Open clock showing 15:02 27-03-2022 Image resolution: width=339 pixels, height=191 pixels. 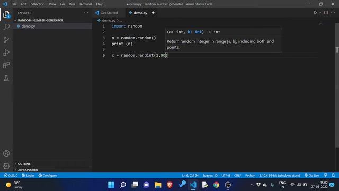point(319,185)
